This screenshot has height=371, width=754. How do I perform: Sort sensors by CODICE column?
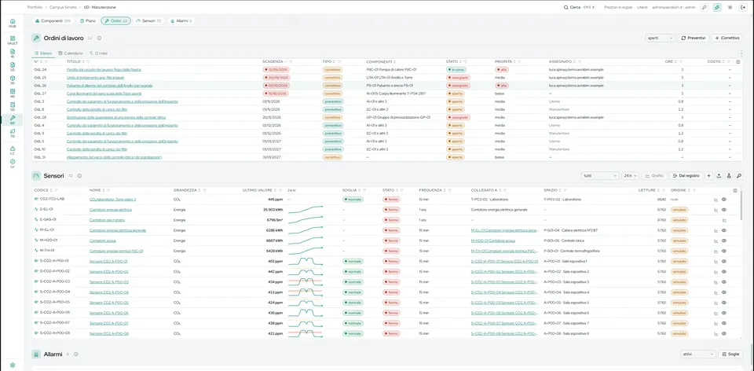coord(52,190)
